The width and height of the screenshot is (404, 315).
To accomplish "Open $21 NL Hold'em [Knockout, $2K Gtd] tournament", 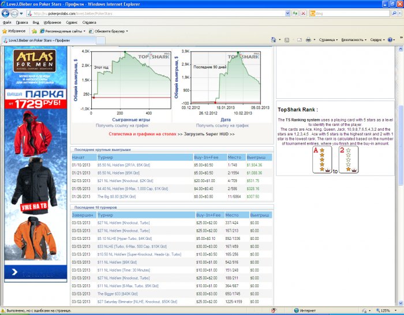I will 125,181.
